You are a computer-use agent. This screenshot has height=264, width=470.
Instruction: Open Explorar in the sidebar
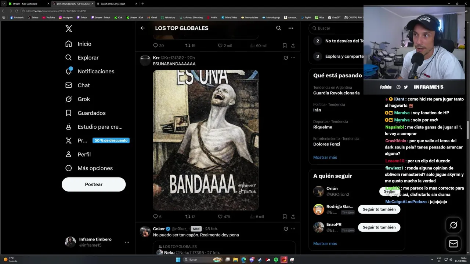(x=82, y=58)
